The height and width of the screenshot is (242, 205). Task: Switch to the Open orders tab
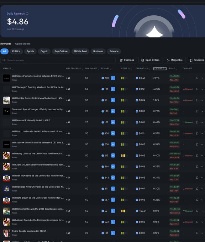[x=23, y=44]
